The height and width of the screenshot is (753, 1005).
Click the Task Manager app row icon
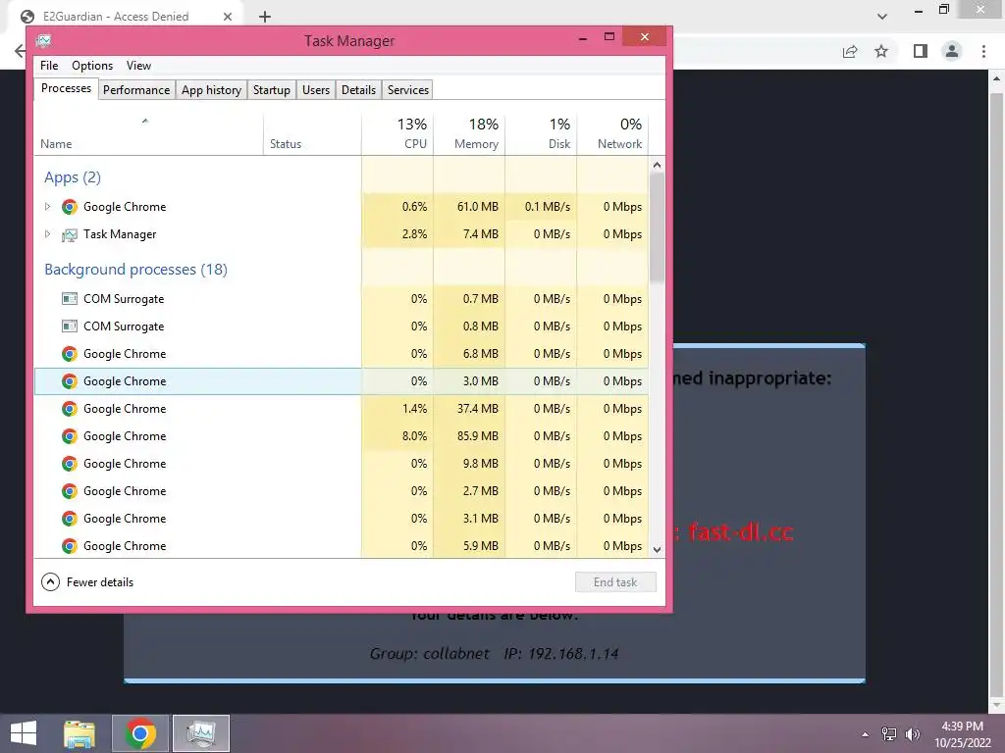70,235
